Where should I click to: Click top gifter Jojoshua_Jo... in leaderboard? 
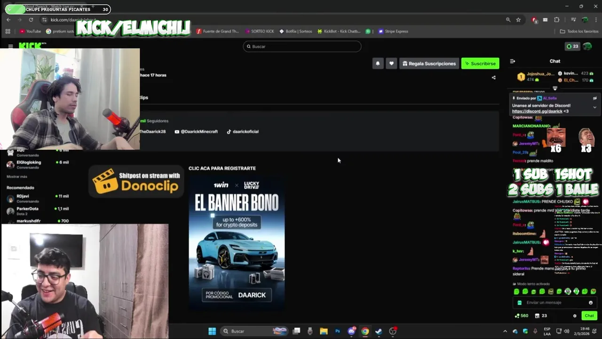537,77
